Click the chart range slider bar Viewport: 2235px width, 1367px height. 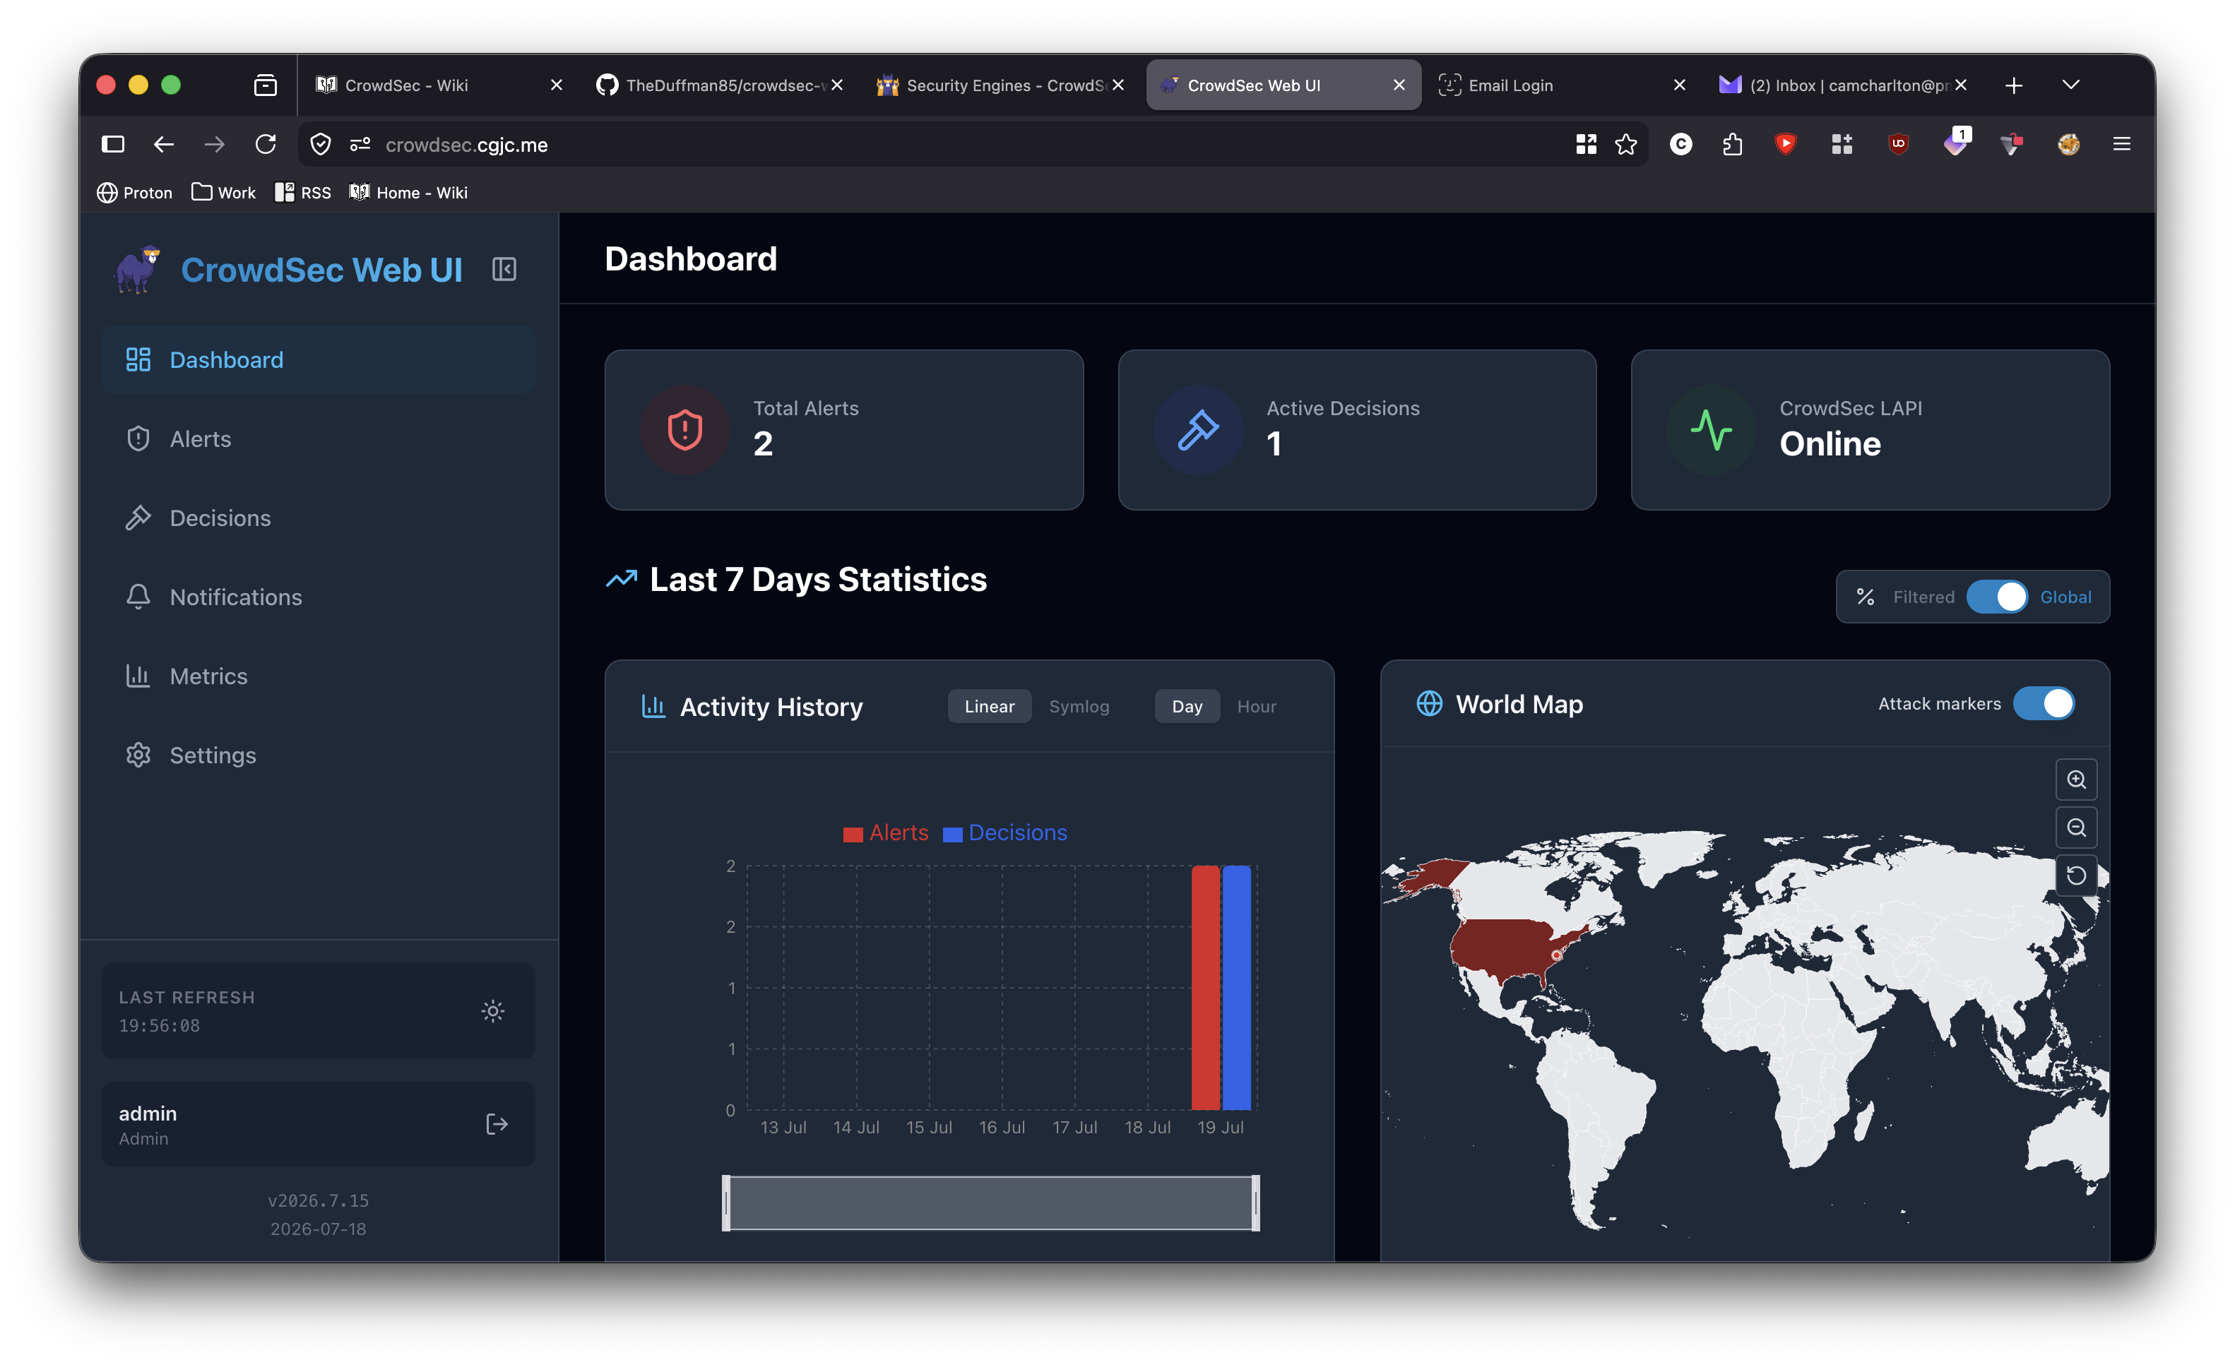[x=990, y=1203]
